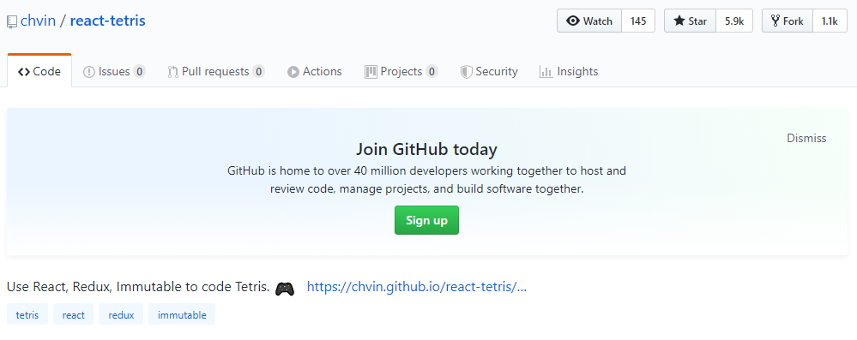Viewport: 857px width, 340px height.
Task: Click the star icon on Star button
Action: (679, 21)
